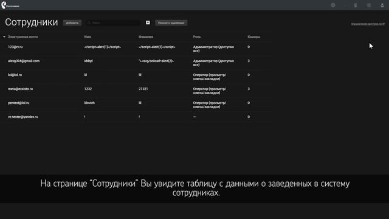Click the name cell lilovich
The width and height of the screenshot is (389, 219).
[x=89, y=103]
